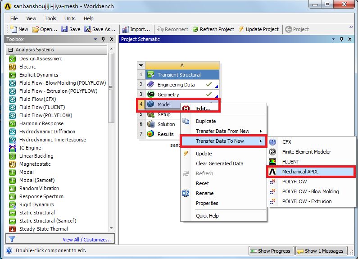Screen dimensions: 358x259
Task: Click Show Progress button
Action: pyautogui.click(x=272, y=251)
